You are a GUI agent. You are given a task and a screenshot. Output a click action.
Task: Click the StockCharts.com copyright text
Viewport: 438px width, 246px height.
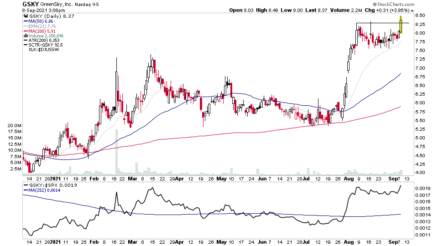(x=393, y=4)
